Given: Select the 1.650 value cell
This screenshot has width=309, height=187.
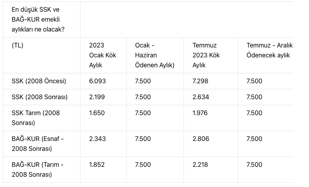Looking at the screenshot, I should click(97, 113).
